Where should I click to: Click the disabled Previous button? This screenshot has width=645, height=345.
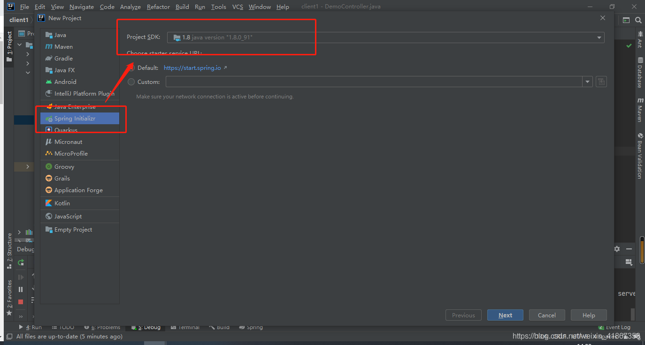tap(463, 315)
